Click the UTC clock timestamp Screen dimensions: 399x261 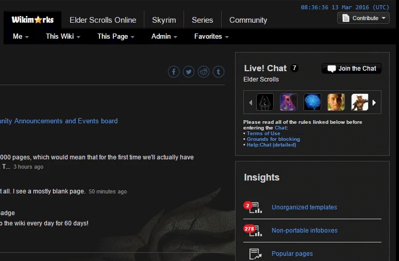click(345, 7)
